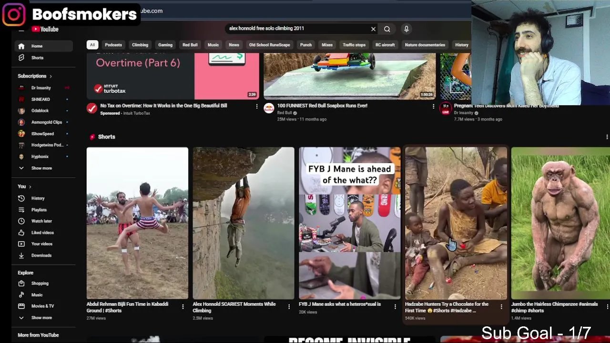Open options menu for Hadzabe Hunters short
Image resolution: width=610 pixels, height=343 pixels.
[501, 307]
